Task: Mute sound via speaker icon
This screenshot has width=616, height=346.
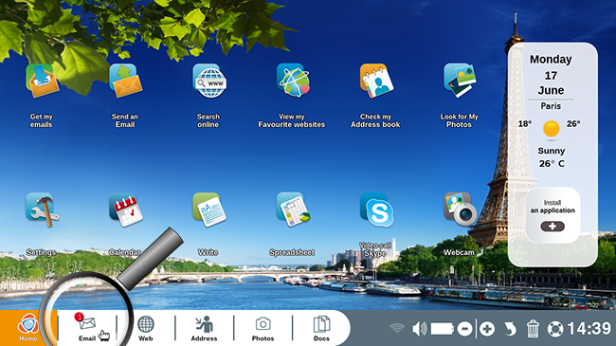Action: (x=419, y=329)
